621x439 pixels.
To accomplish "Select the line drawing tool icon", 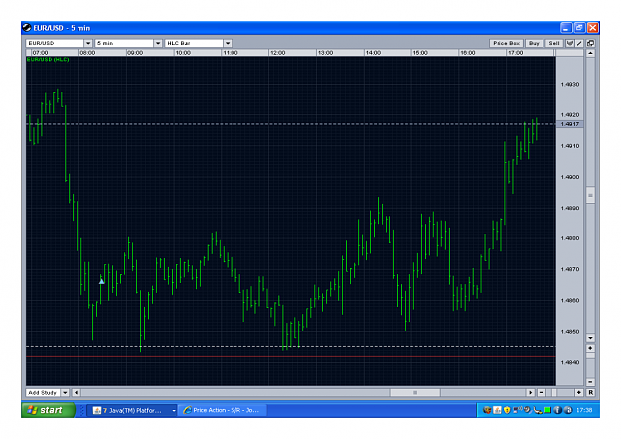I will [579, 43].
